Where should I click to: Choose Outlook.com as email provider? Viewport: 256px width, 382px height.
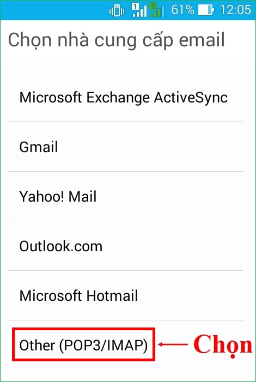[125, 246]
